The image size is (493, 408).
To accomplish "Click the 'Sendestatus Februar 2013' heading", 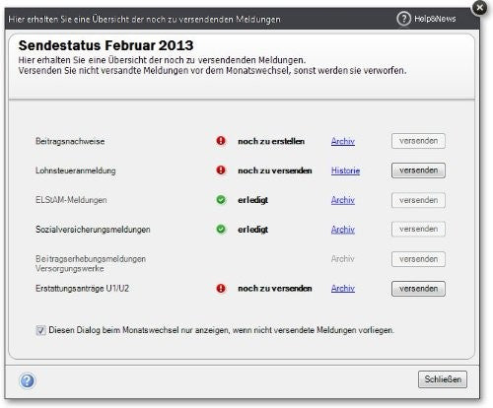I will click(106, 45).
